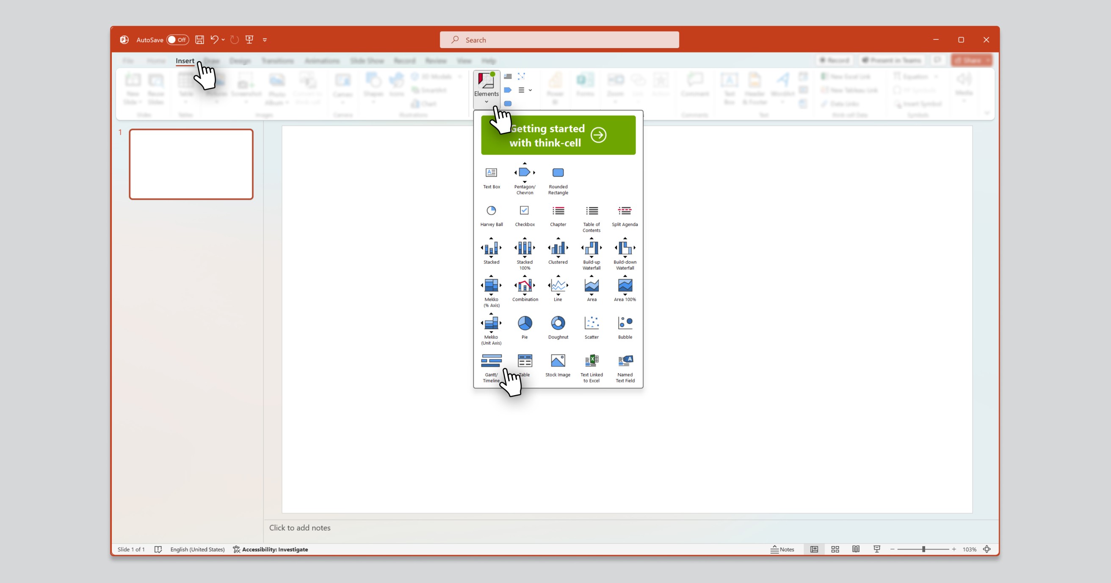
Task: Open Getting started with think-cell
Action: [558, 135]
